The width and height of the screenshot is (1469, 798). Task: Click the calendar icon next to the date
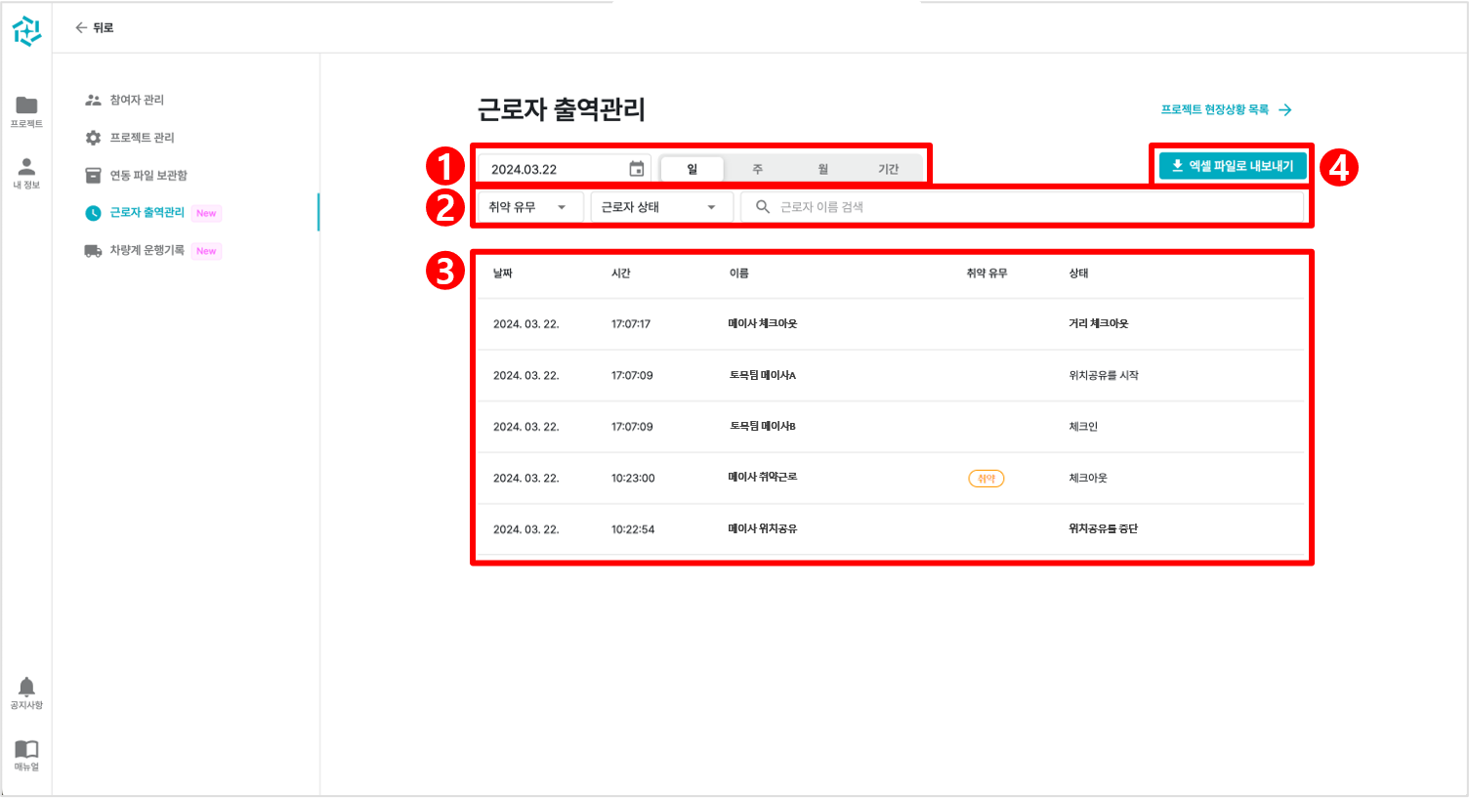(x=639, y=167)
